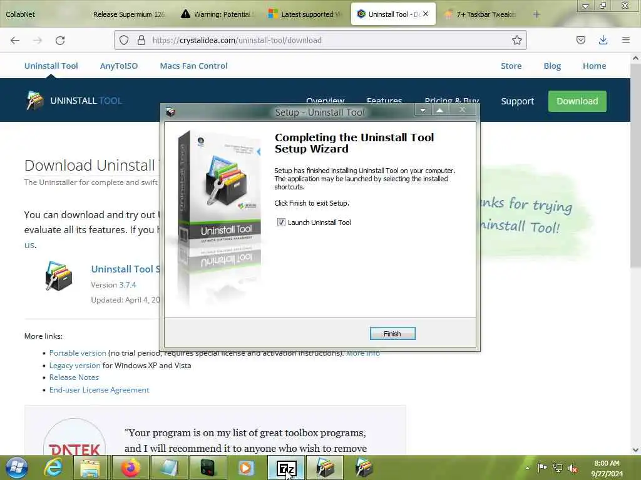Open Macs Fan Control link

(x=194, y=66)
